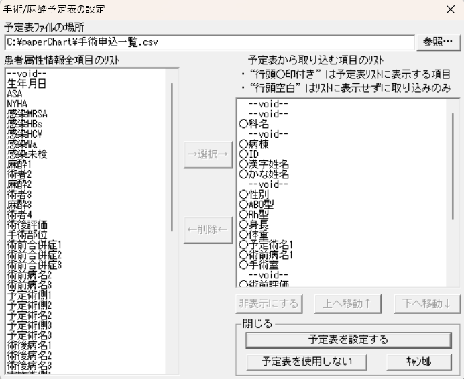Select ○科名 in the import list
The width and height of the screenshot is (464, 379).
coord(253,124)
